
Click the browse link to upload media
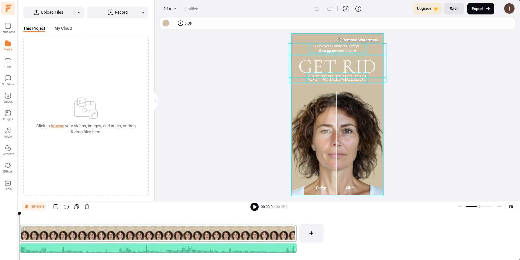pos(57,126)
